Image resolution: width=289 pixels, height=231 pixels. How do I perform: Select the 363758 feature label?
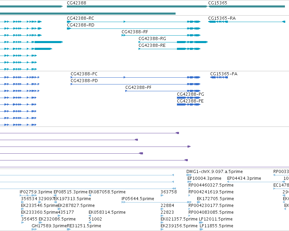coord(169,192)
